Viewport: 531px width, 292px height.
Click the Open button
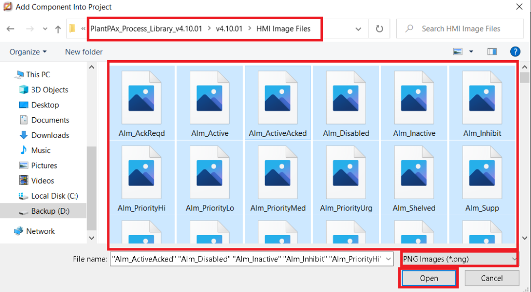[x=429, y=278]
